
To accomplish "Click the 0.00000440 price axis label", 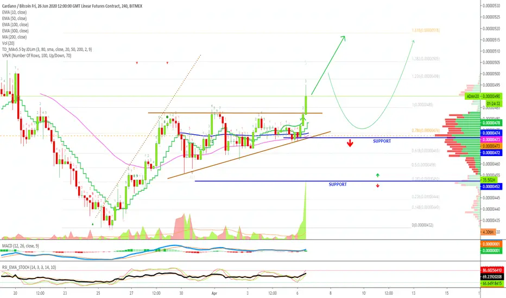I will [x=491, y=209].
